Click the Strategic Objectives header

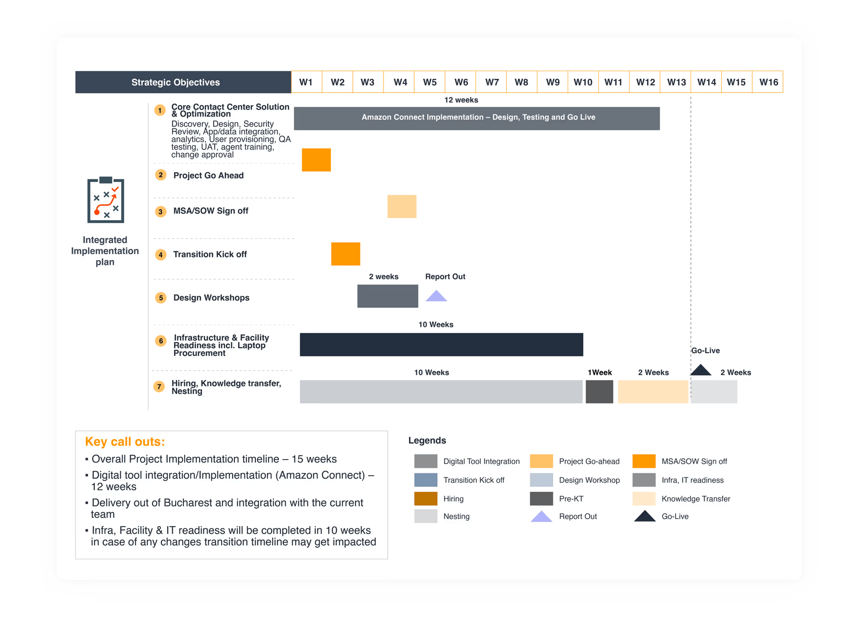click(183, 82)
